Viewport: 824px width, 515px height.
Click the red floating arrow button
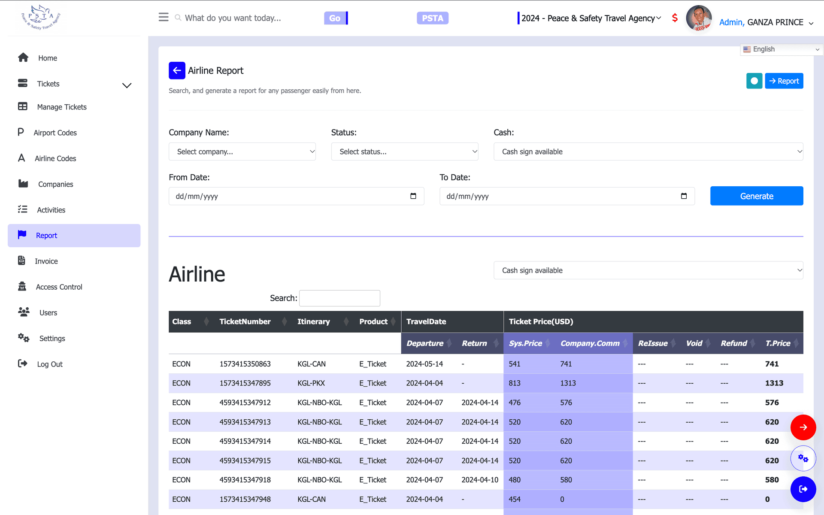point(803,427)
